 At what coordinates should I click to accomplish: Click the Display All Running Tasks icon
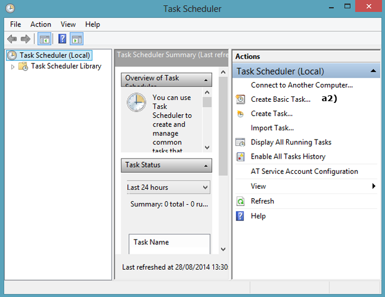tap(240, 143)
